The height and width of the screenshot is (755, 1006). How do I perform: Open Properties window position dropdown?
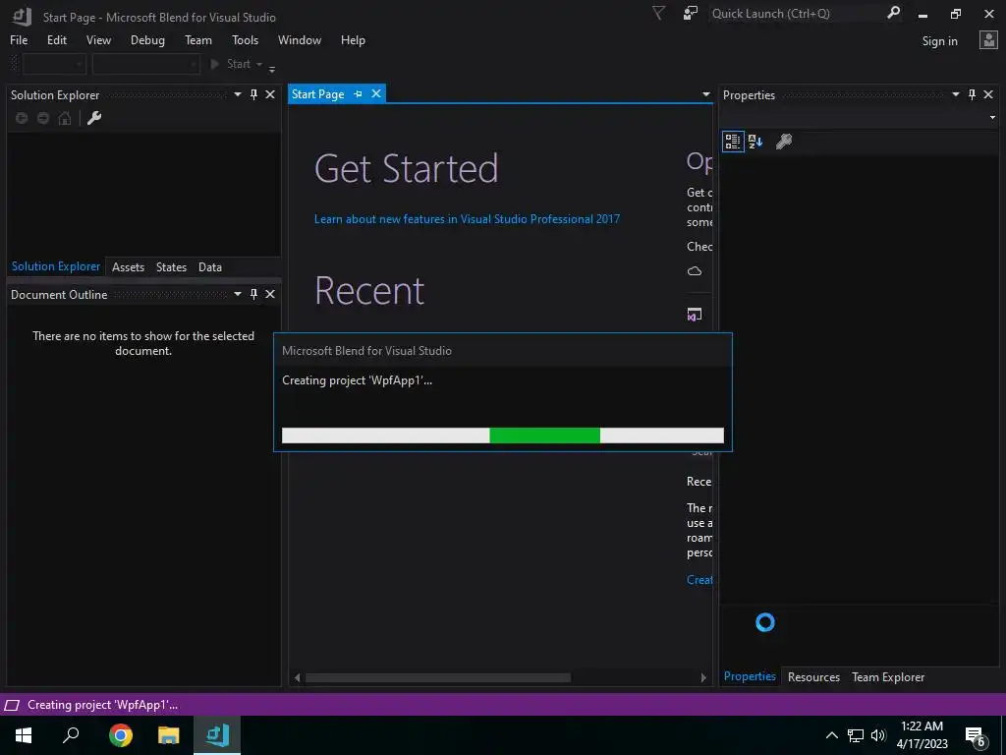(955, 94)
